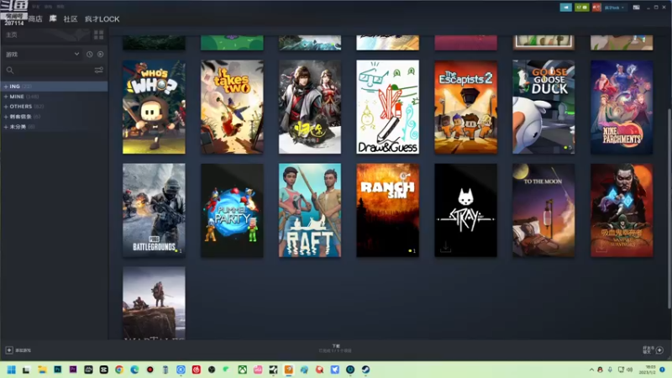Go to the 主页 library home

12,34
